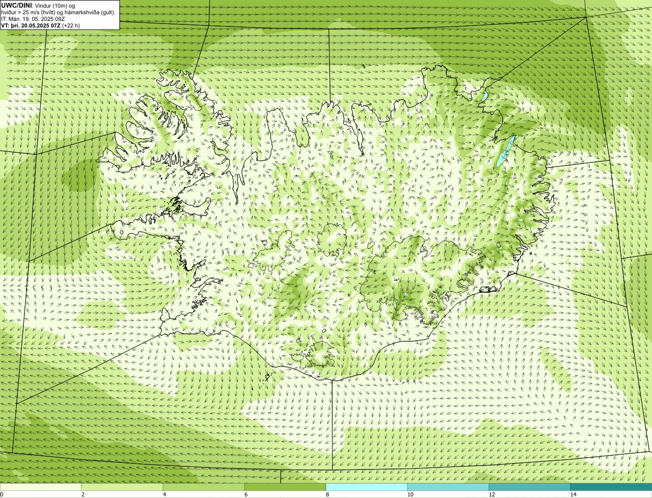Click the legend scale value '8'

point(327,494)
